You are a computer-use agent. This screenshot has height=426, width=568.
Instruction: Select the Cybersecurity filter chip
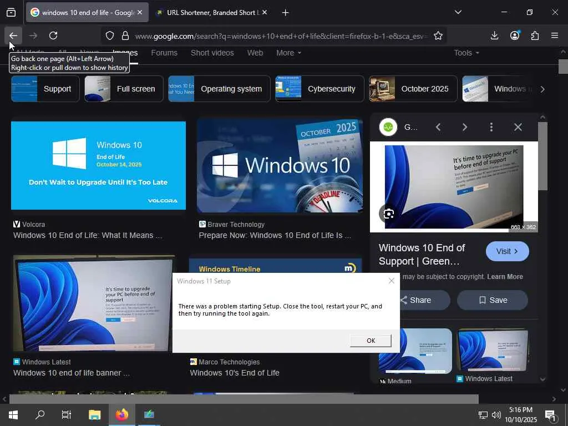tap(319, 89)
